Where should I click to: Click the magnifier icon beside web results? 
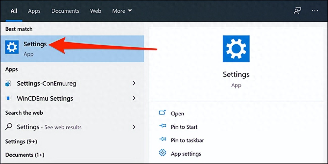point(9,127)
